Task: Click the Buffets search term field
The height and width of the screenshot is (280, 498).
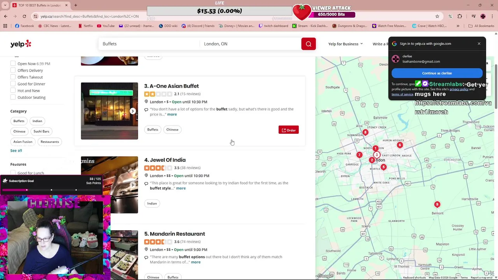Action: click(149, 44)
